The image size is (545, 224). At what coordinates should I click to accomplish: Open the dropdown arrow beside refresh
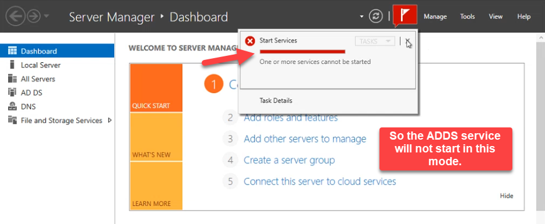tap(361, 16)
